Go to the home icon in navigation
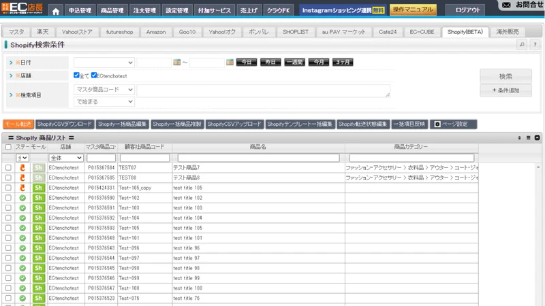 (x=56, y=11)
